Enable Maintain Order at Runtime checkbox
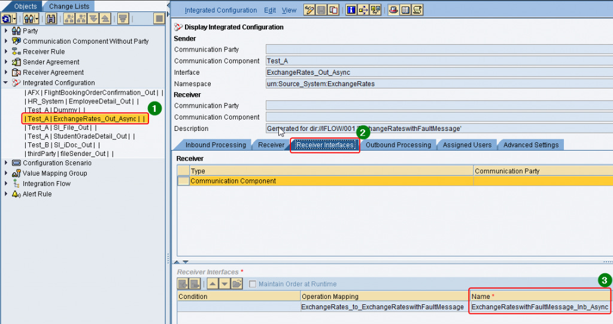 click(253, 284)
